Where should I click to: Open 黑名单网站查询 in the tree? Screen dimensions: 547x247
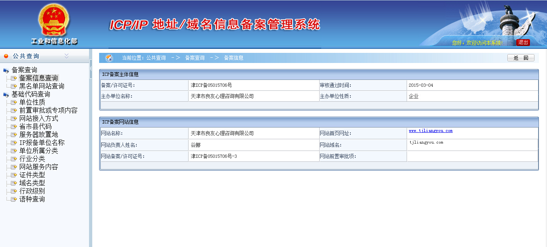[x=42, y=86]
